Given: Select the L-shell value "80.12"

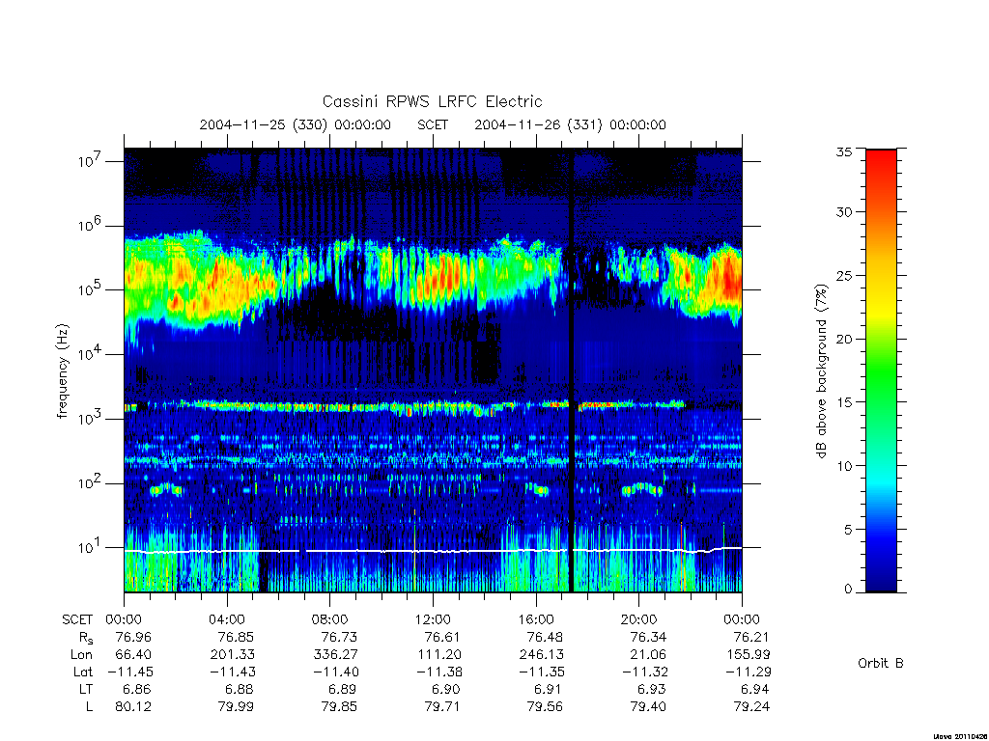Looking at the screenshot, I should pyautogui.click(x=133, y=707).
